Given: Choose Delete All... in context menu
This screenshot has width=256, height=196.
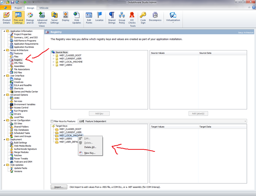Looking at the screenshot, I should click(x=90, y=147).
